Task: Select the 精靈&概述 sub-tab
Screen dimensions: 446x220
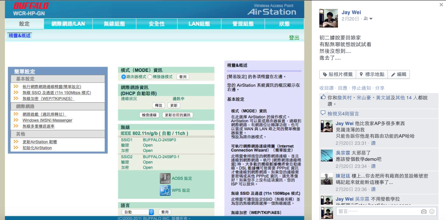Action: pyautogui.click(x=20, y=35)
